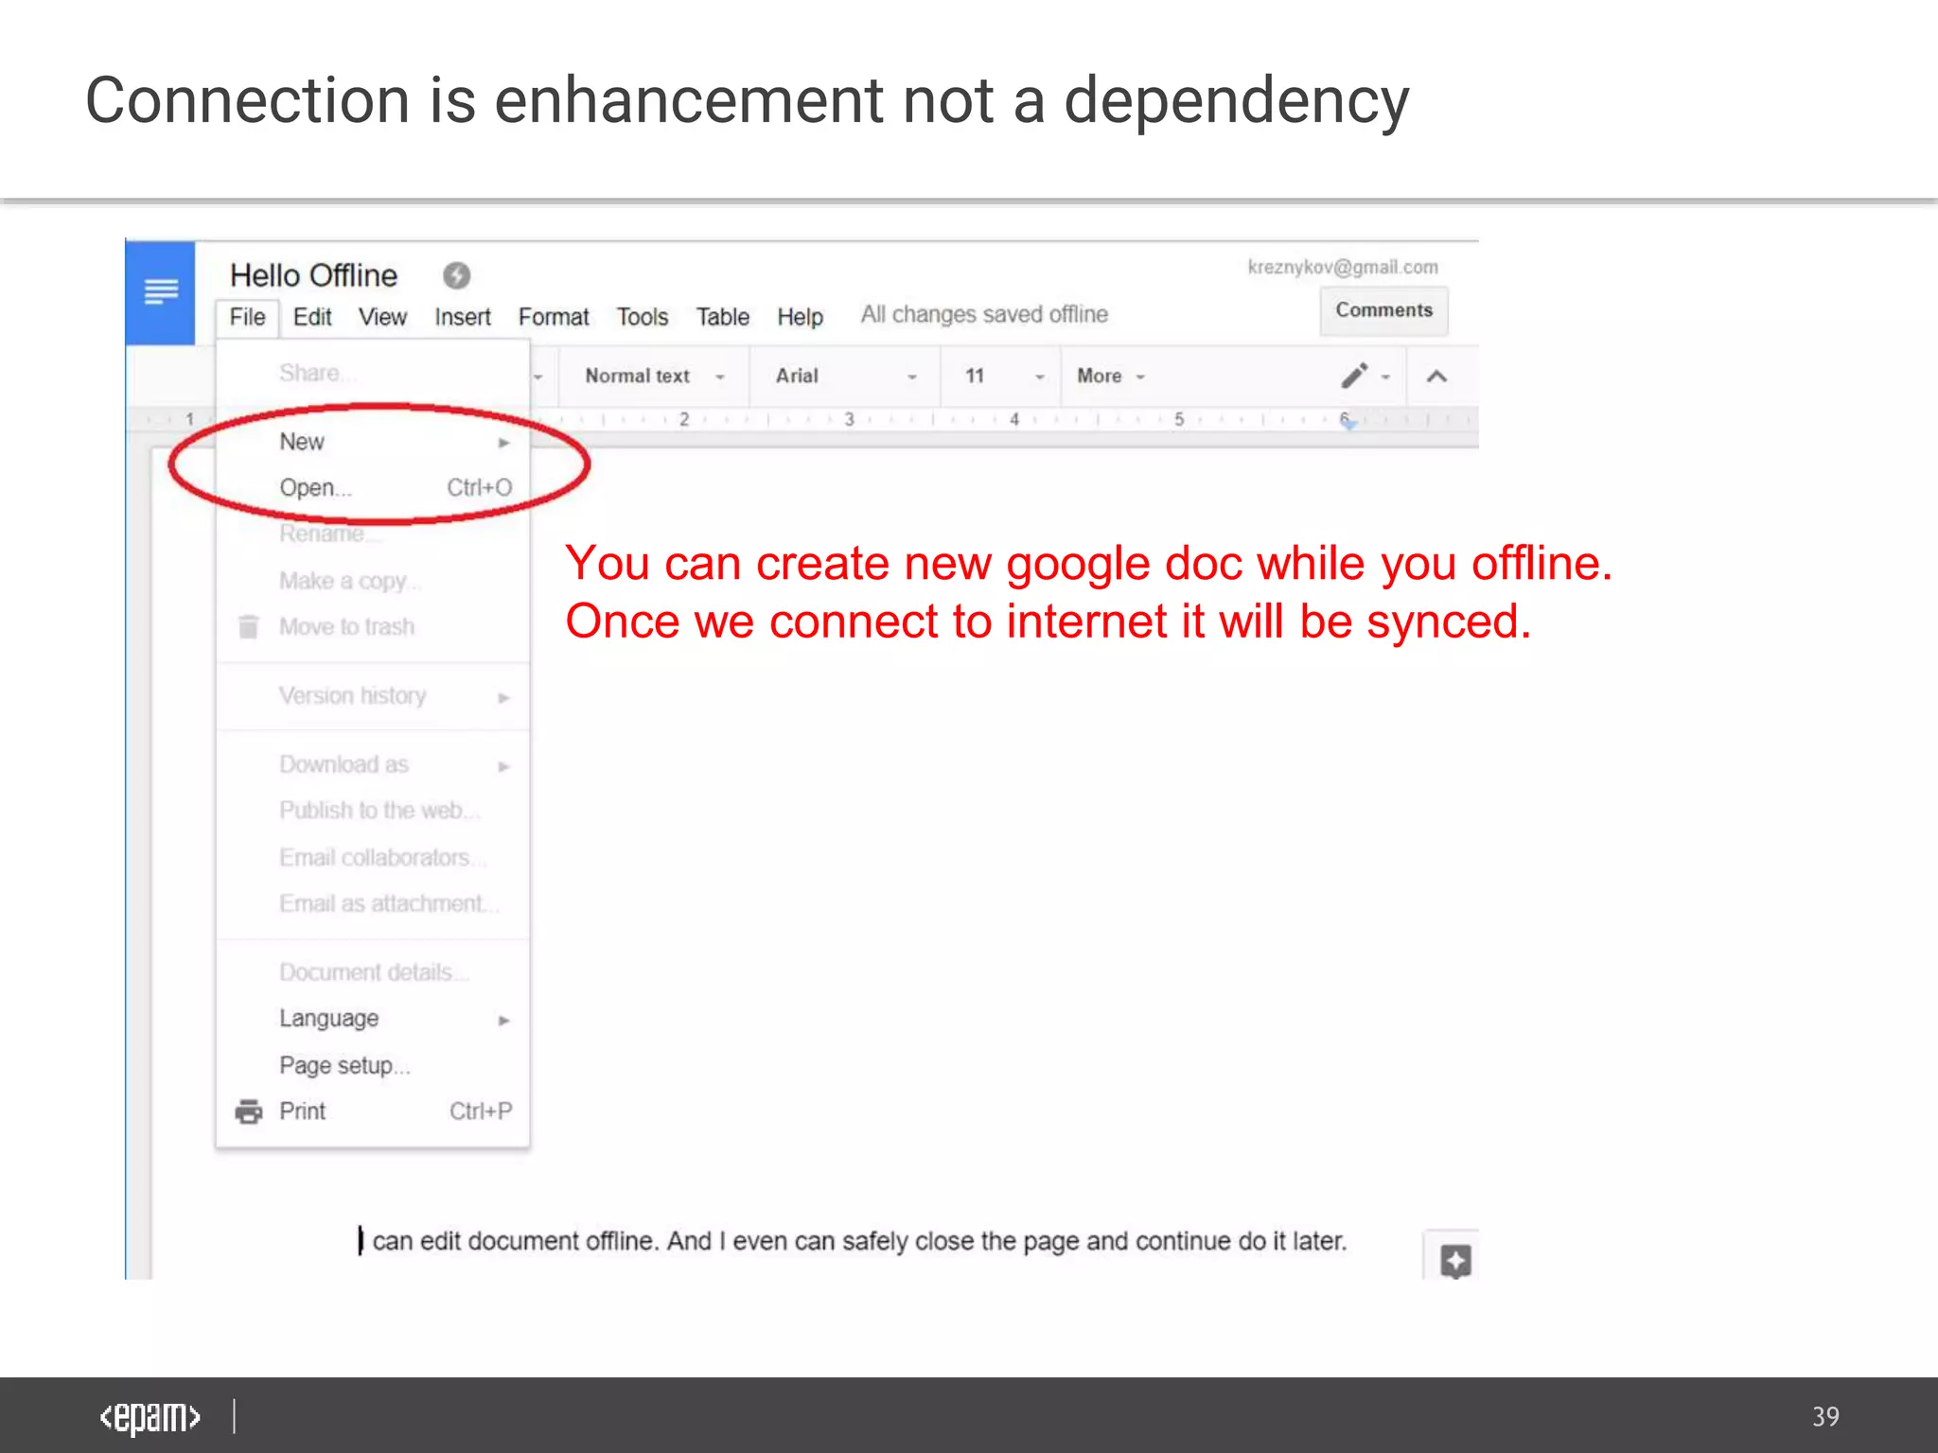This screenshot has height=1453, width=1938.
Task: Expand Download as submenu
Action: pyautogui.click(x=373, y=764)
